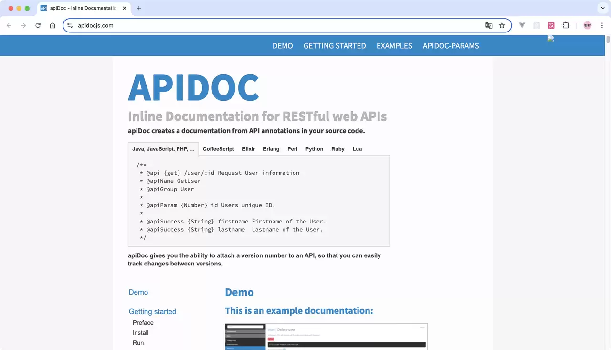Open APIDOC-PARAMS in top navigation
611x350 pixels.
[x=451, y=46]
